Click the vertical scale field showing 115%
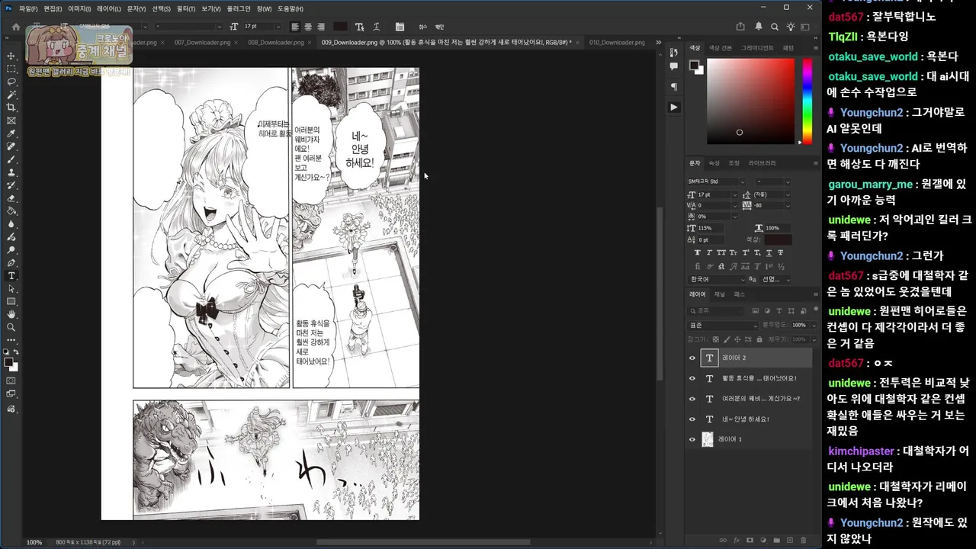Screen dimensions: 976x549 (710, 228)
